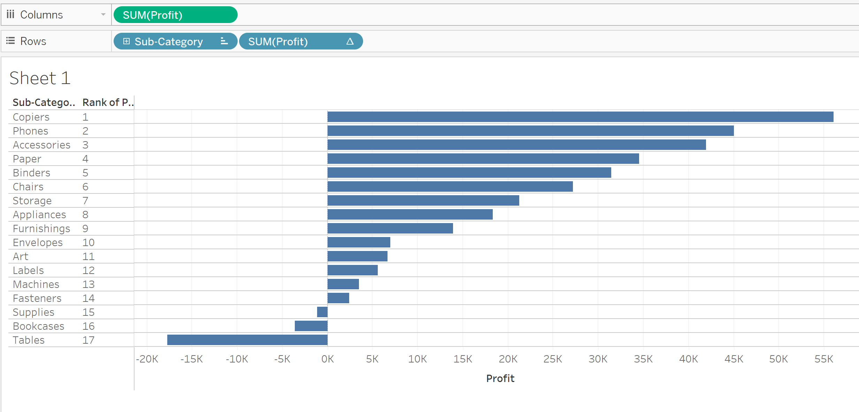The width and height of the screenshot is (859, 412).
Task: Open the Columns shelf dropdown arrow
Action: 103,14
